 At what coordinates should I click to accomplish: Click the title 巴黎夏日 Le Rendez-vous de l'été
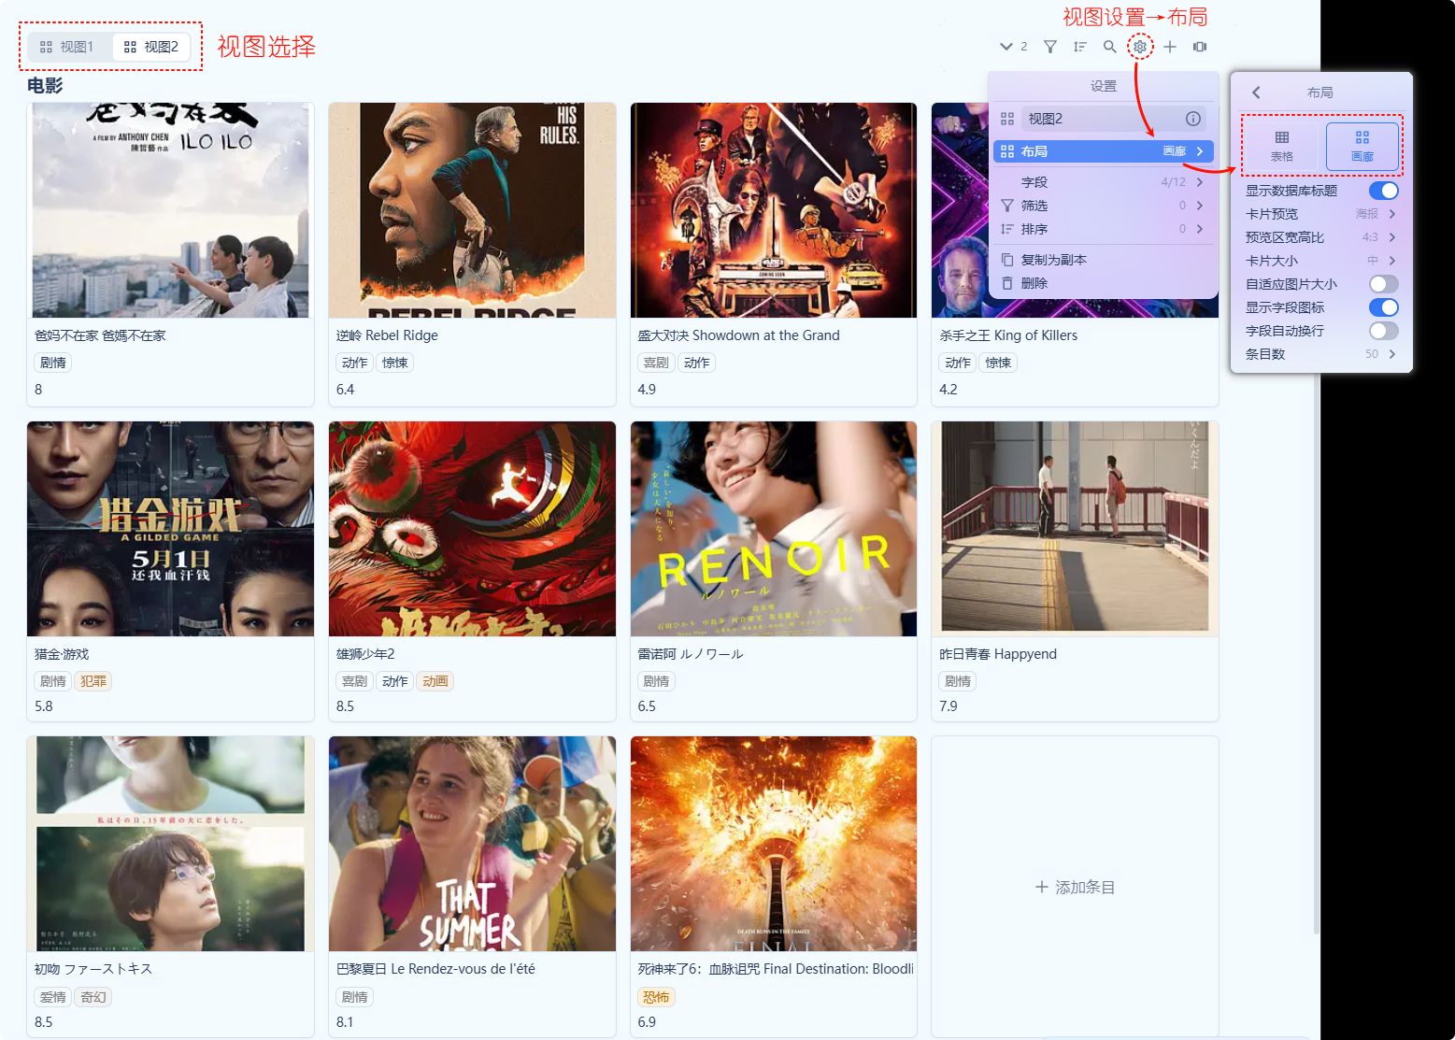(x=435, y=969)
